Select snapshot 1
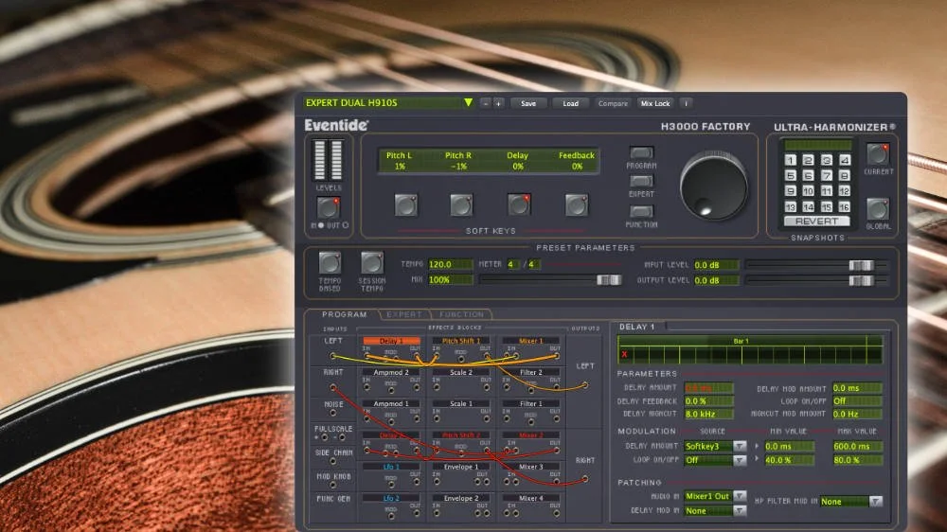 pyautogui.click(x=791, y=160)
